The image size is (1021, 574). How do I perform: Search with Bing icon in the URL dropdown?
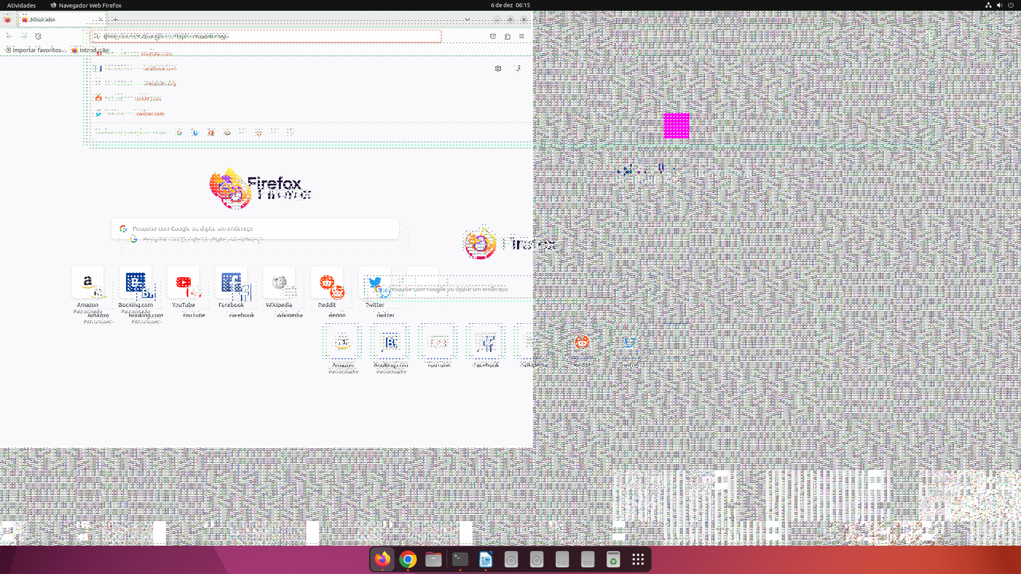pos(195,133)
